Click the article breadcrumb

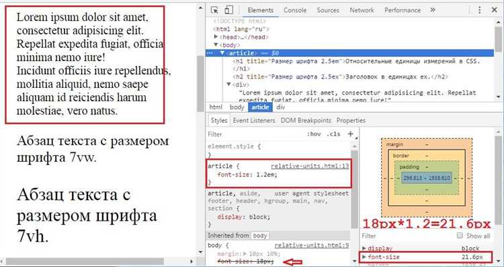[x=260, y=107]
